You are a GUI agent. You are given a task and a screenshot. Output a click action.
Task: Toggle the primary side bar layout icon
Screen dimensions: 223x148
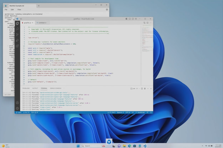126,19
